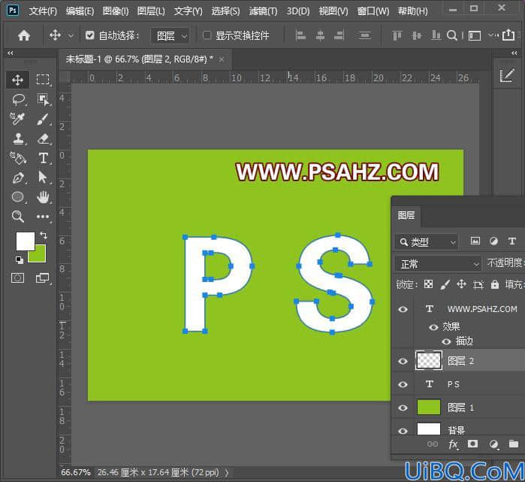
Task: Open the 图层(L) menu
Action: (x=151, y=11)
